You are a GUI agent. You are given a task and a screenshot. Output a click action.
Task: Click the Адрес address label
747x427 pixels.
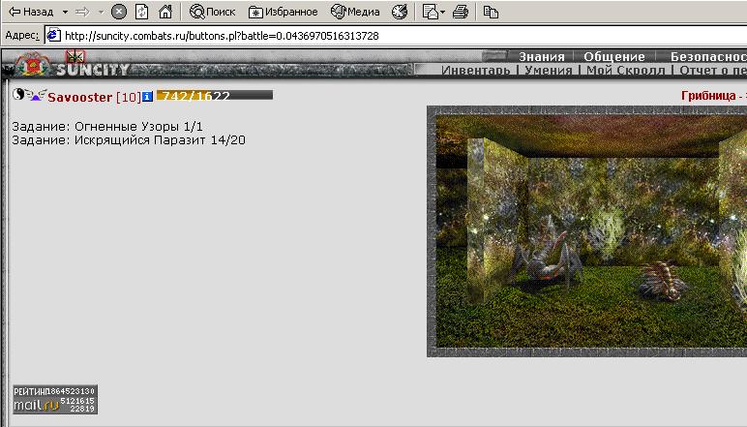pyautogui.click(x=22, y=35)
